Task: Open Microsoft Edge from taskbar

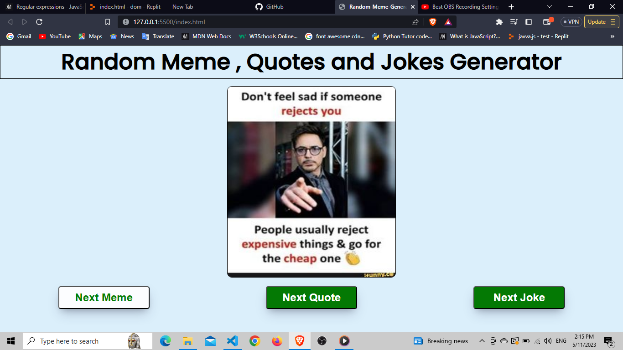Action: point(166,341)
